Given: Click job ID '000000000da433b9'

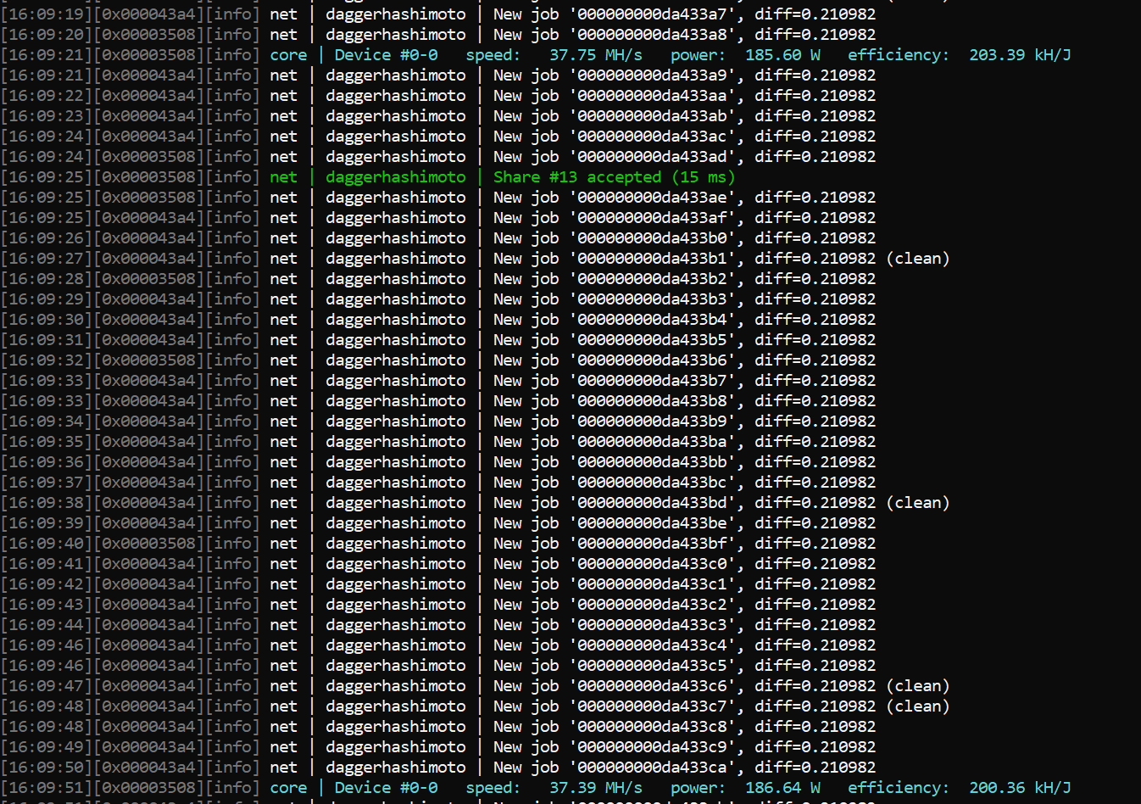Looking at the screenshot, I should [652, 422].
